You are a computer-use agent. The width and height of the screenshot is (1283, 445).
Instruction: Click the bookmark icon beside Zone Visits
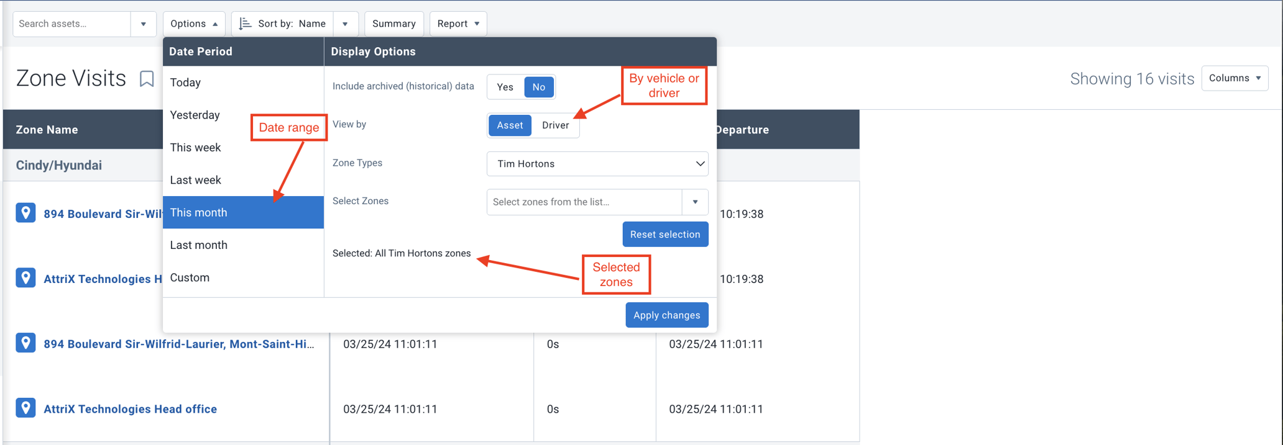pos(147,79)
